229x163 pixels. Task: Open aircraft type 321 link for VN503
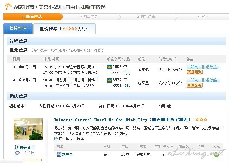pos(127,72)
